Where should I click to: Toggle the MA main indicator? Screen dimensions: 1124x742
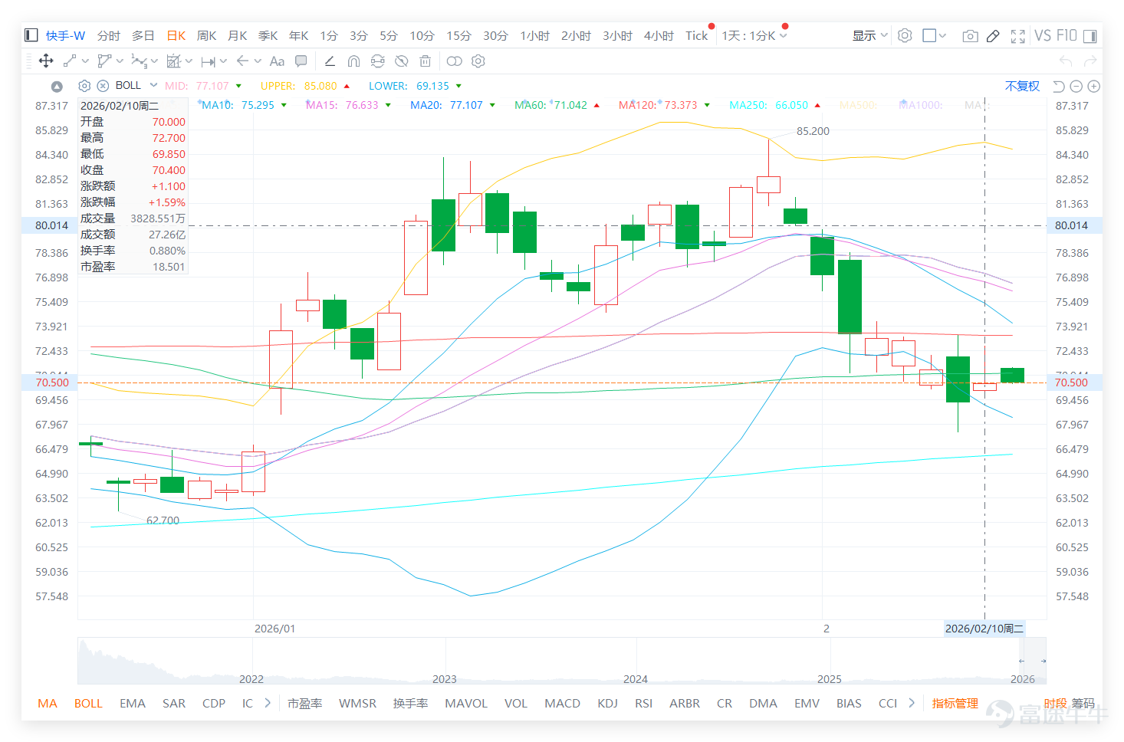tap(48, 703)
